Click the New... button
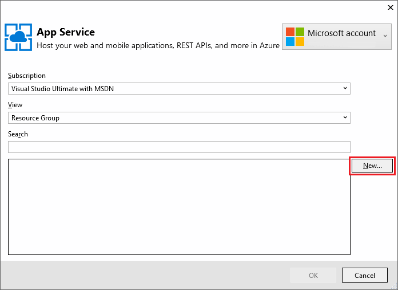 (372, 166)
